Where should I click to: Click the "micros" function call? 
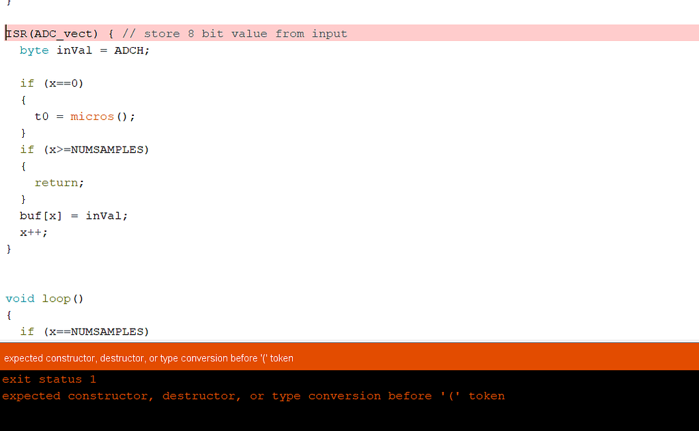click(x=91, y=117)
